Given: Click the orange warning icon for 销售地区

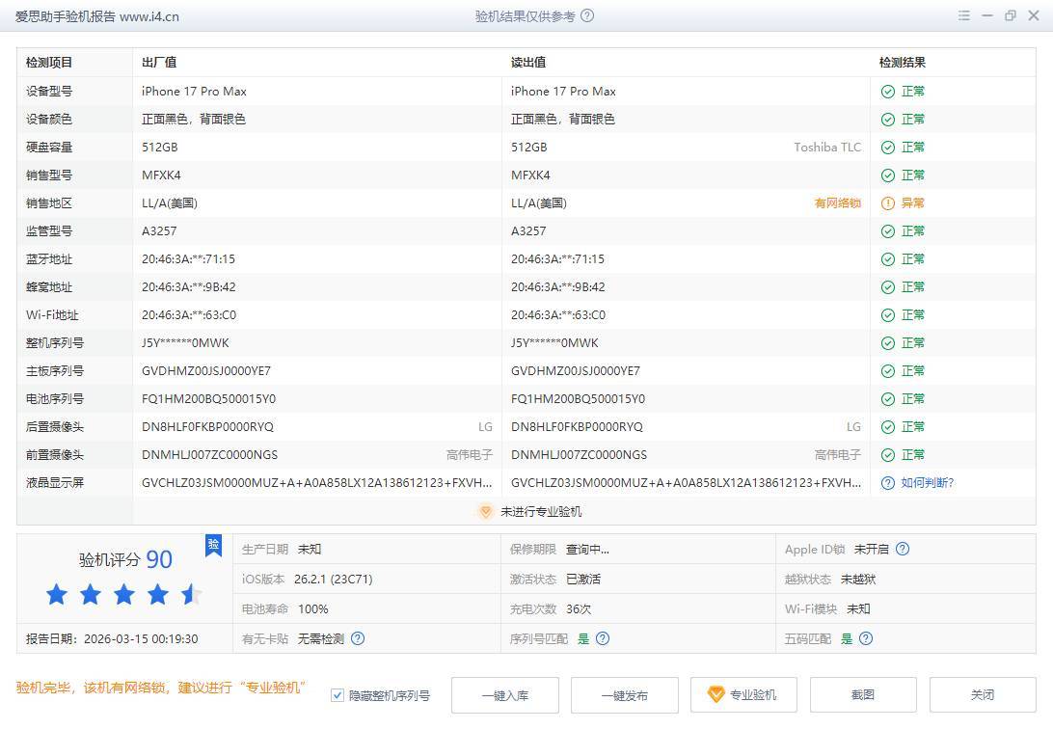Looking at the screenshot, I should pos(888,203).
